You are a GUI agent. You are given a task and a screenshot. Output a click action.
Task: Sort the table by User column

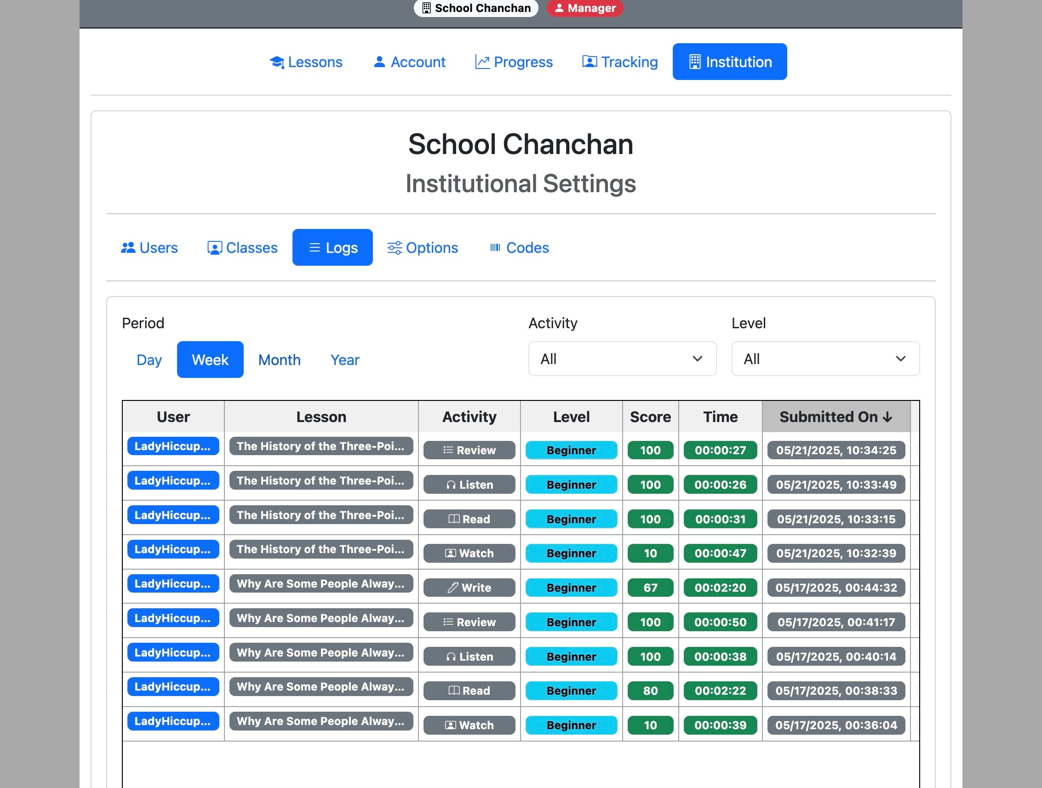tap(173, 417)
